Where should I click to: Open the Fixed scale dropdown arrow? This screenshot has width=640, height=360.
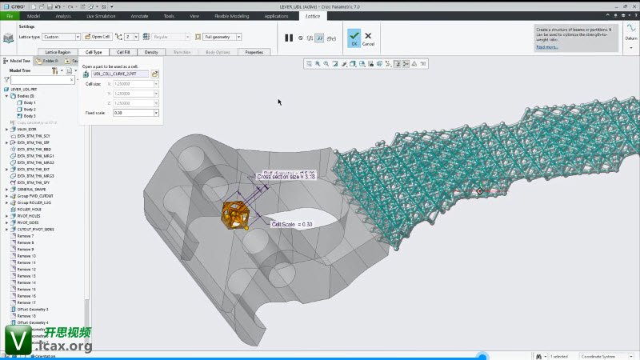(155, 113)
